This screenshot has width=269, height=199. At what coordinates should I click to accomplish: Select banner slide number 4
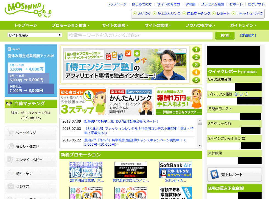pos(196,72)
